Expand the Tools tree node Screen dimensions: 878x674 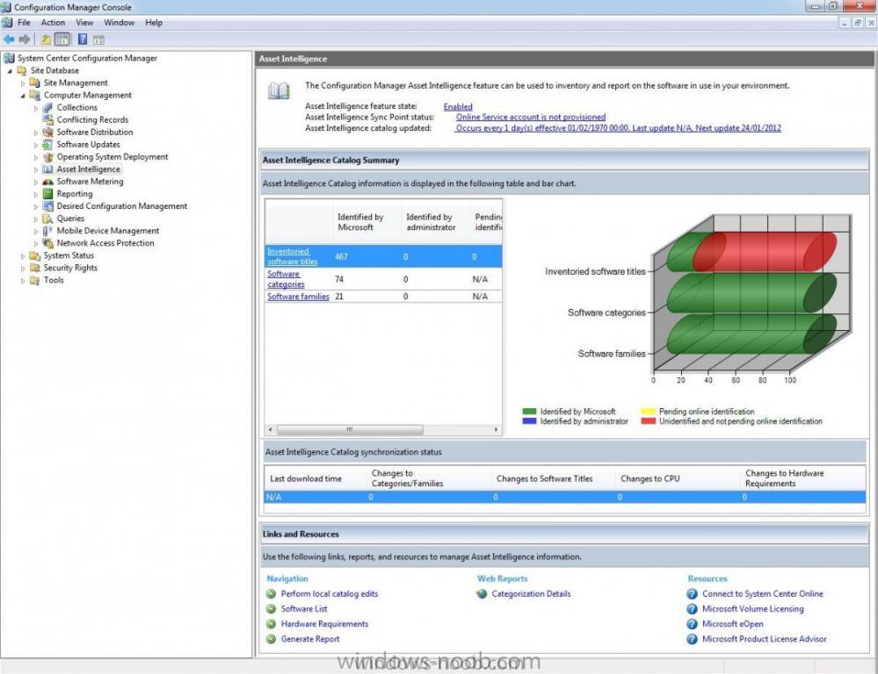coord(23,281)
